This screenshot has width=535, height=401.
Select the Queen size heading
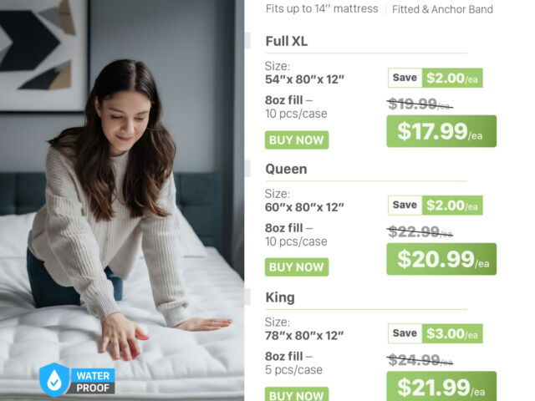[x=286, y=169]
